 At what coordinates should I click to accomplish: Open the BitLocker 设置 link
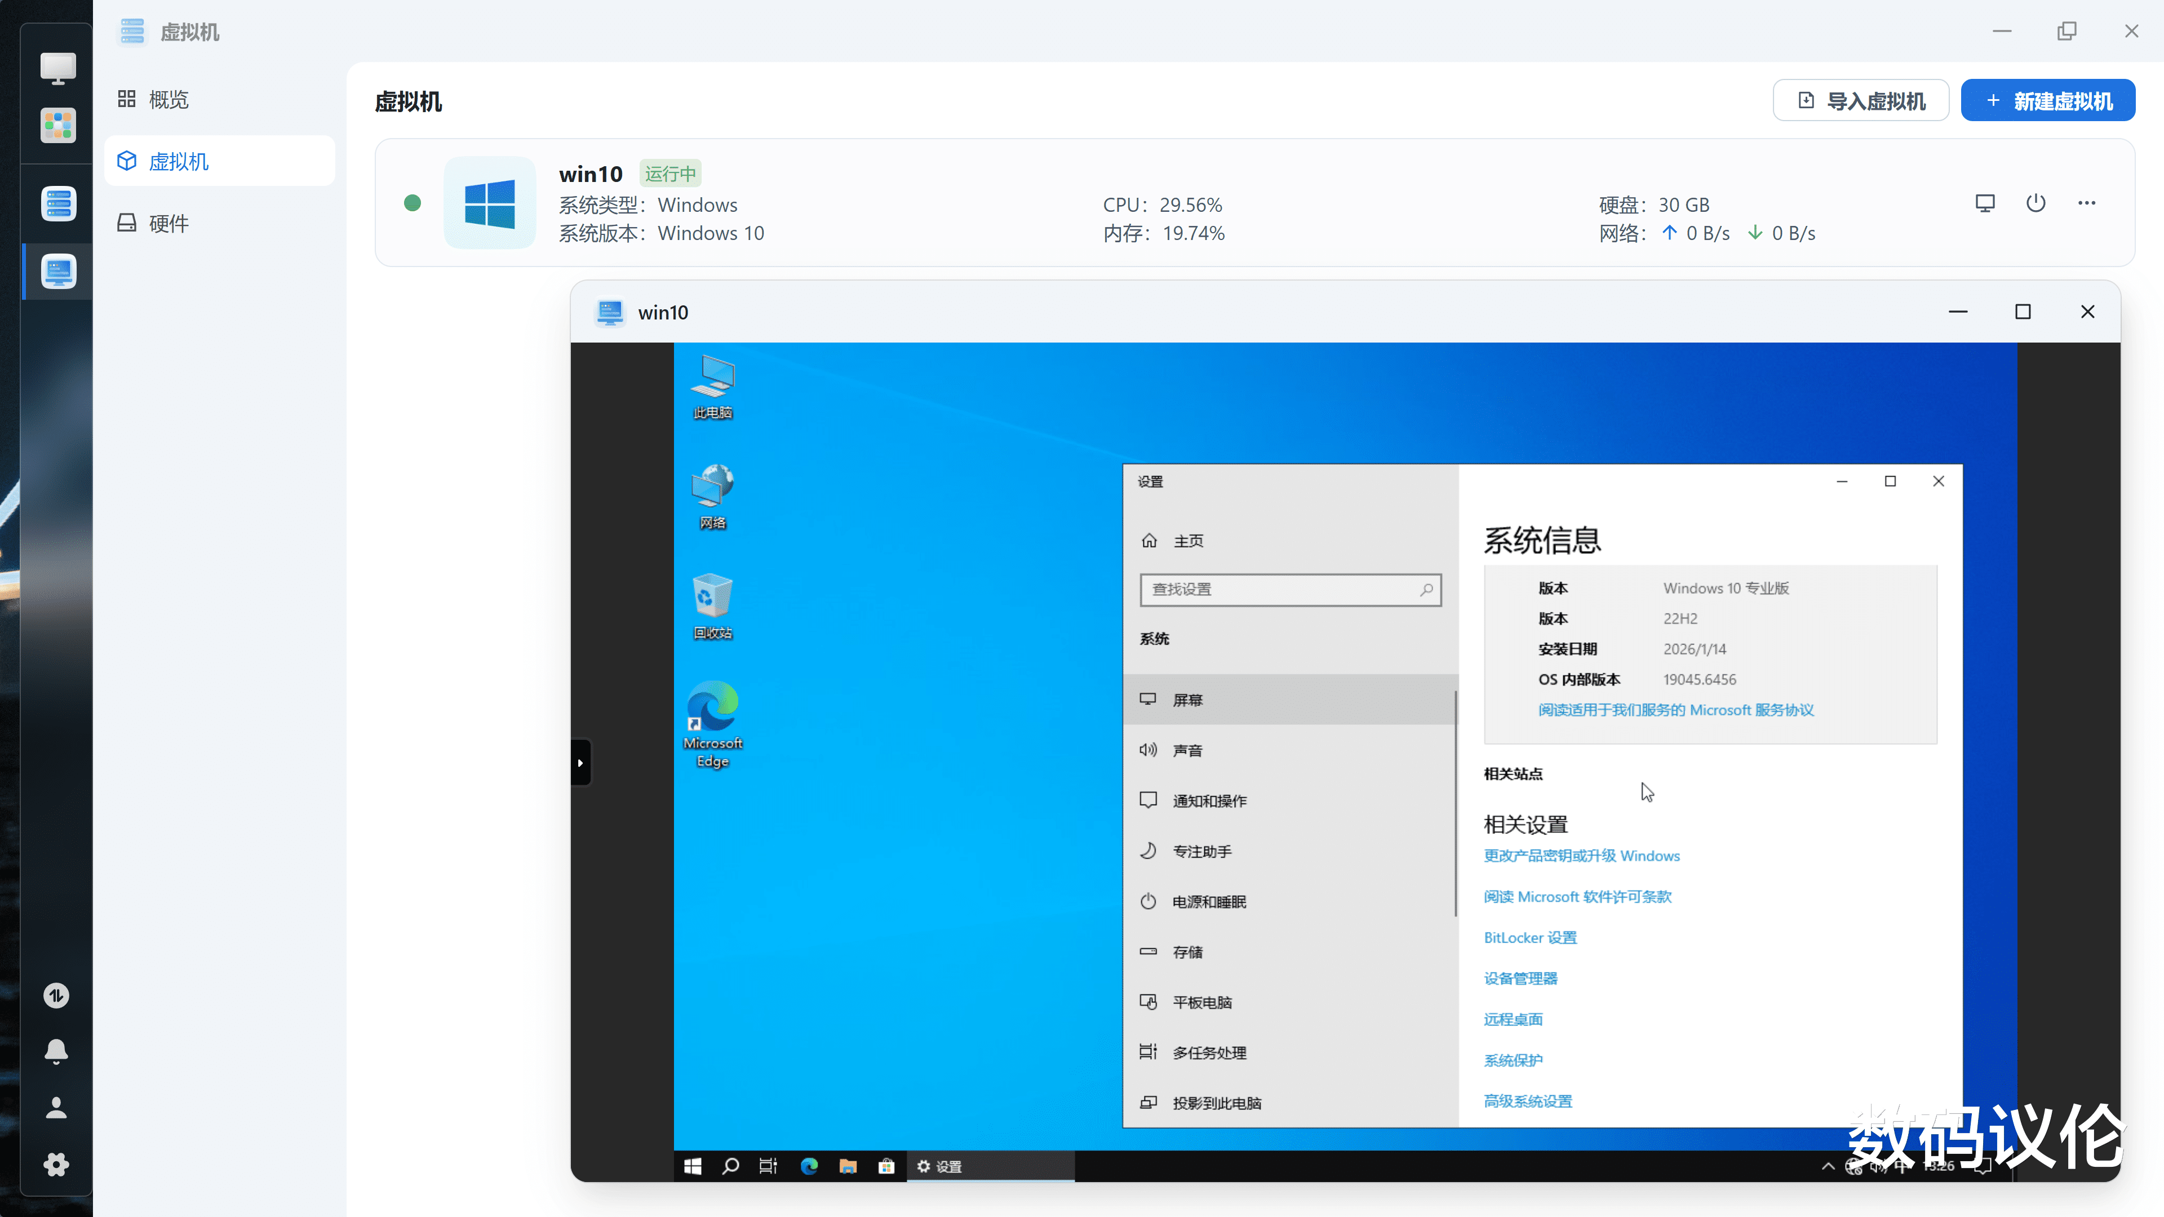click(x=1530, y=938)
